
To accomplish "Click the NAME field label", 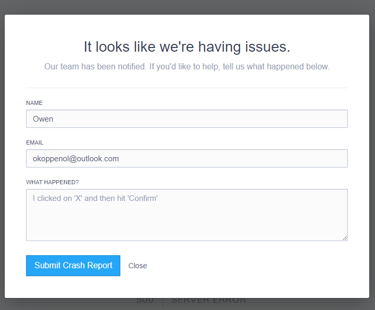I will point(34,103).
